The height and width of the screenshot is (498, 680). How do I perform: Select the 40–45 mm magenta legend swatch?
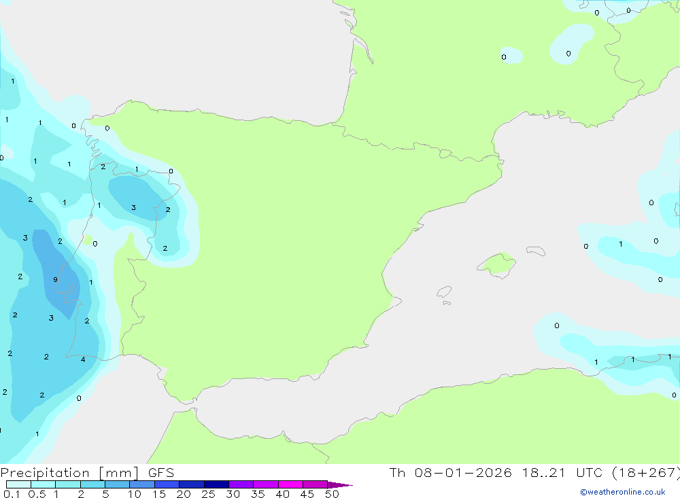[290, 484]
